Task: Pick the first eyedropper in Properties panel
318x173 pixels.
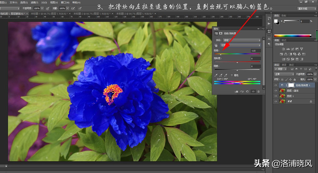Action: click(216, 75)
